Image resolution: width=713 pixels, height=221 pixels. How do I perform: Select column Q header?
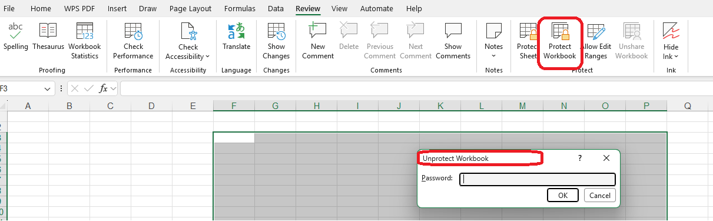coord(687,106)
